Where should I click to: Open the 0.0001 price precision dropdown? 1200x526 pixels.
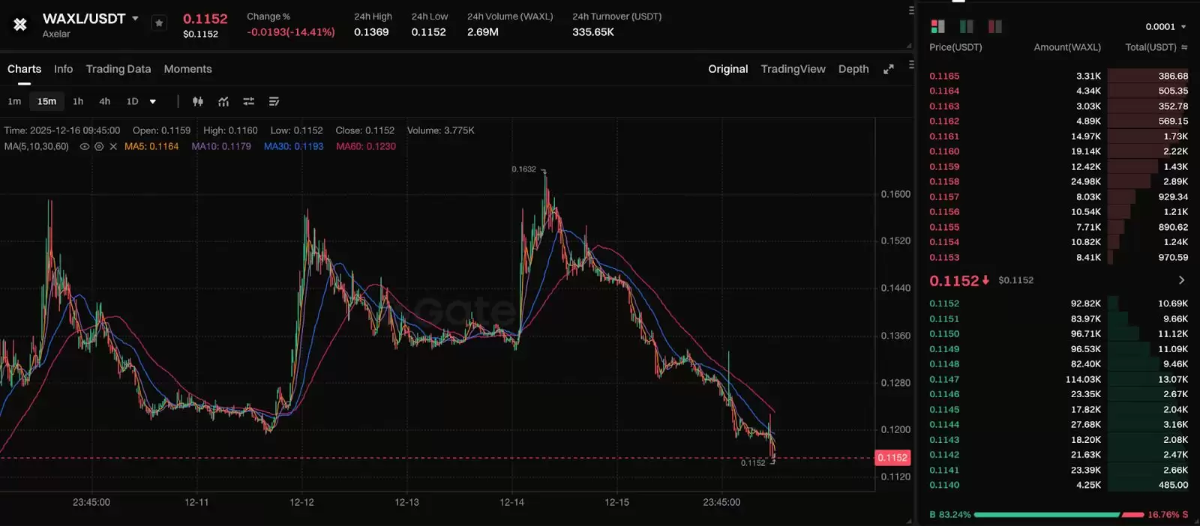(1165, 27)
